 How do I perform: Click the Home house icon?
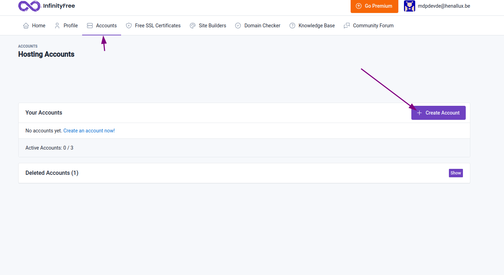[26, 26]
